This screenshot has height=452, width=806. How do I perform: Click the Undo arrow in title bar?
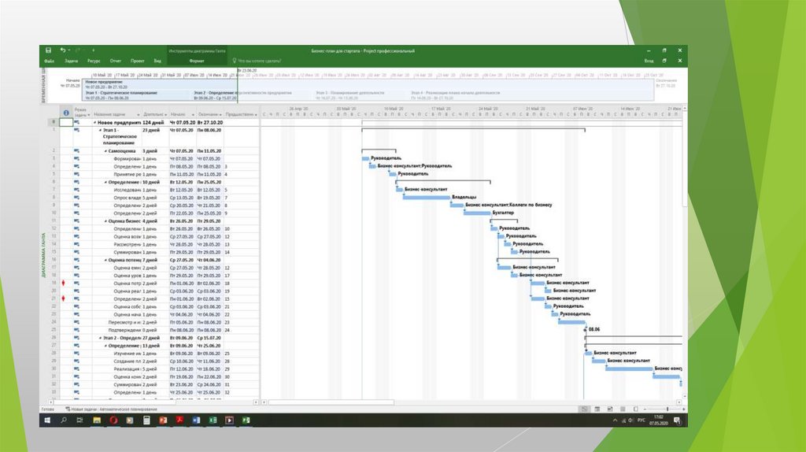coord(63,50)
